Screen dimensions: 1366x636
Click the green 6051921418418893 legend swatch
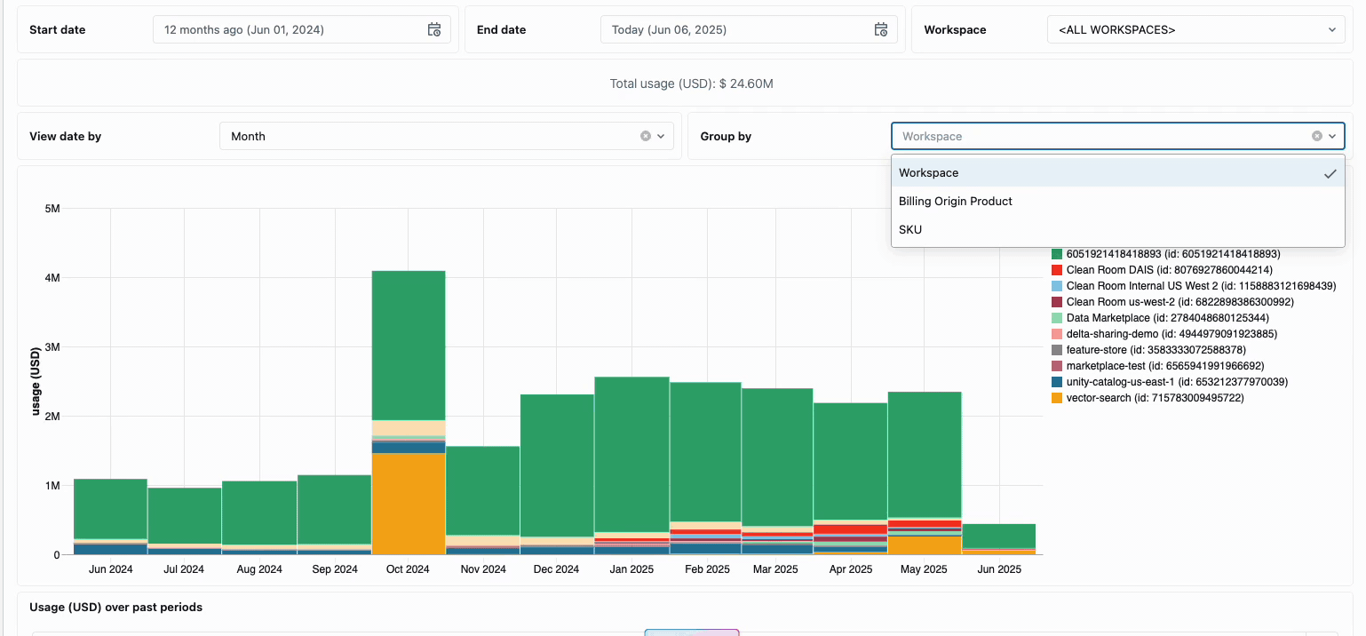[x=1057, y=254]
